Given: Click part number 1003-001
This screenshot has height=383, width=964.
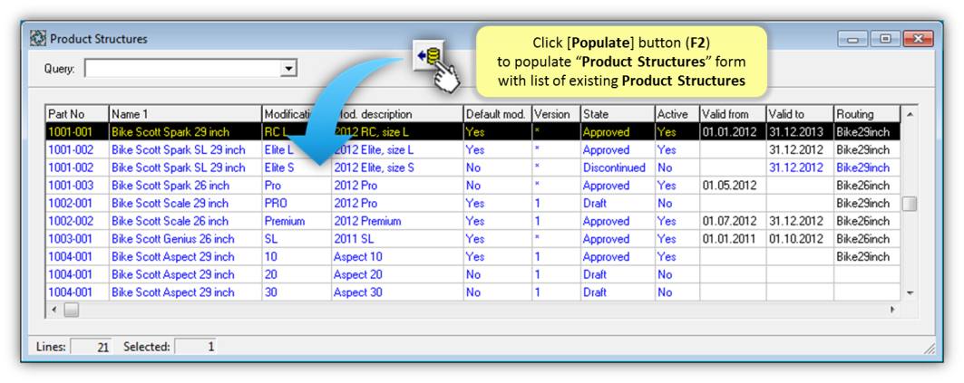Looking at the screenshot, I should [77, 239].
